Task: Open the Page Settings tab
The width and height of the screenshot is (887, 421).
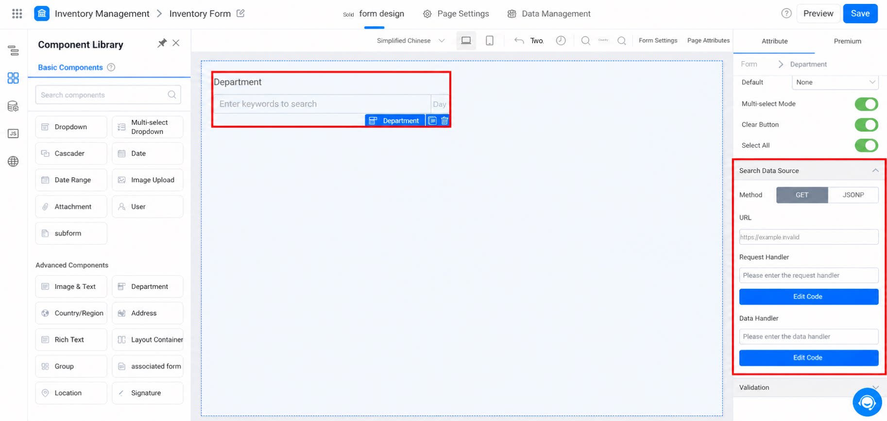Action: (x=456, y=14)
